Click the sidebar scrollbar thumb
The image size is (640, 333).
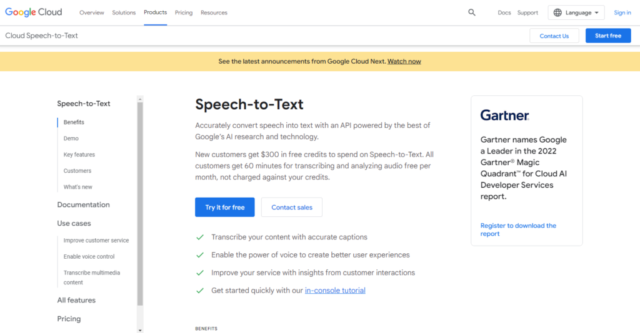[x=140, y=204]
